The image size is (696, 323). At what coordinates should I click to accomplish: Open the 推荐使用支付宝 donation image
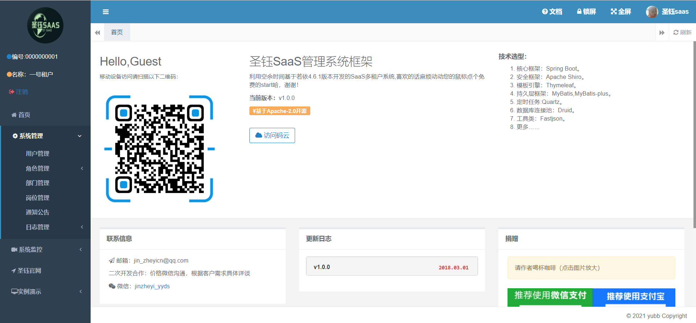pos(634,297)
